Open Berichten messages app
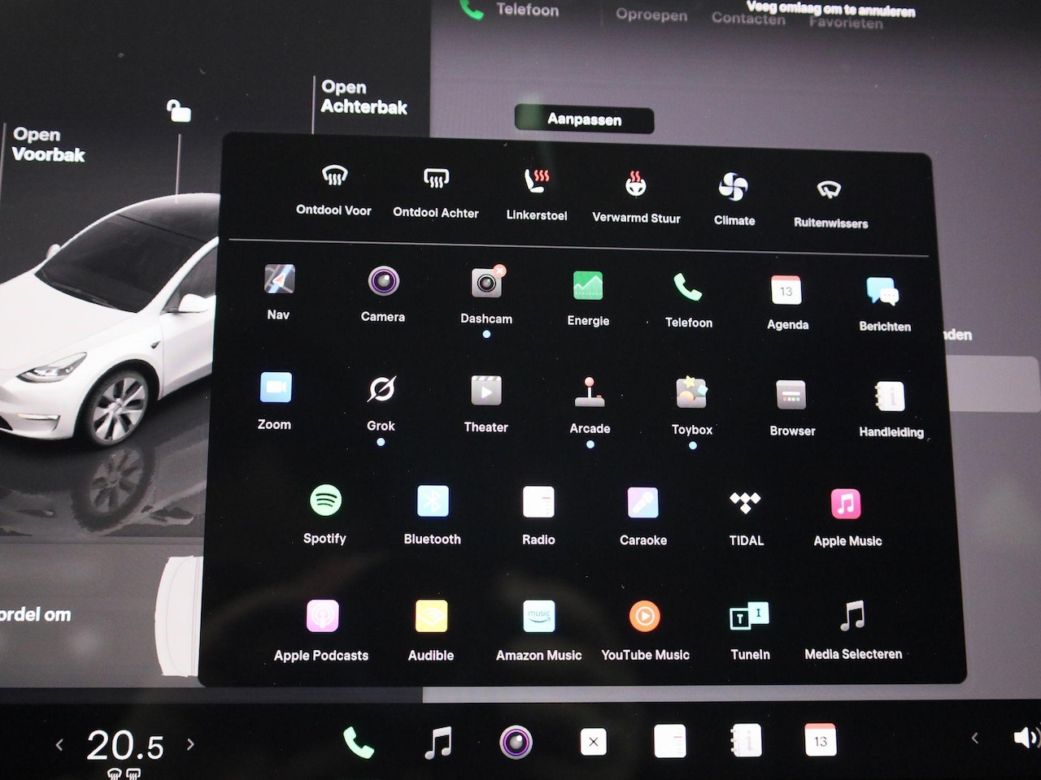The height and width of the screenshot is (780, 1041). [885, 305]
